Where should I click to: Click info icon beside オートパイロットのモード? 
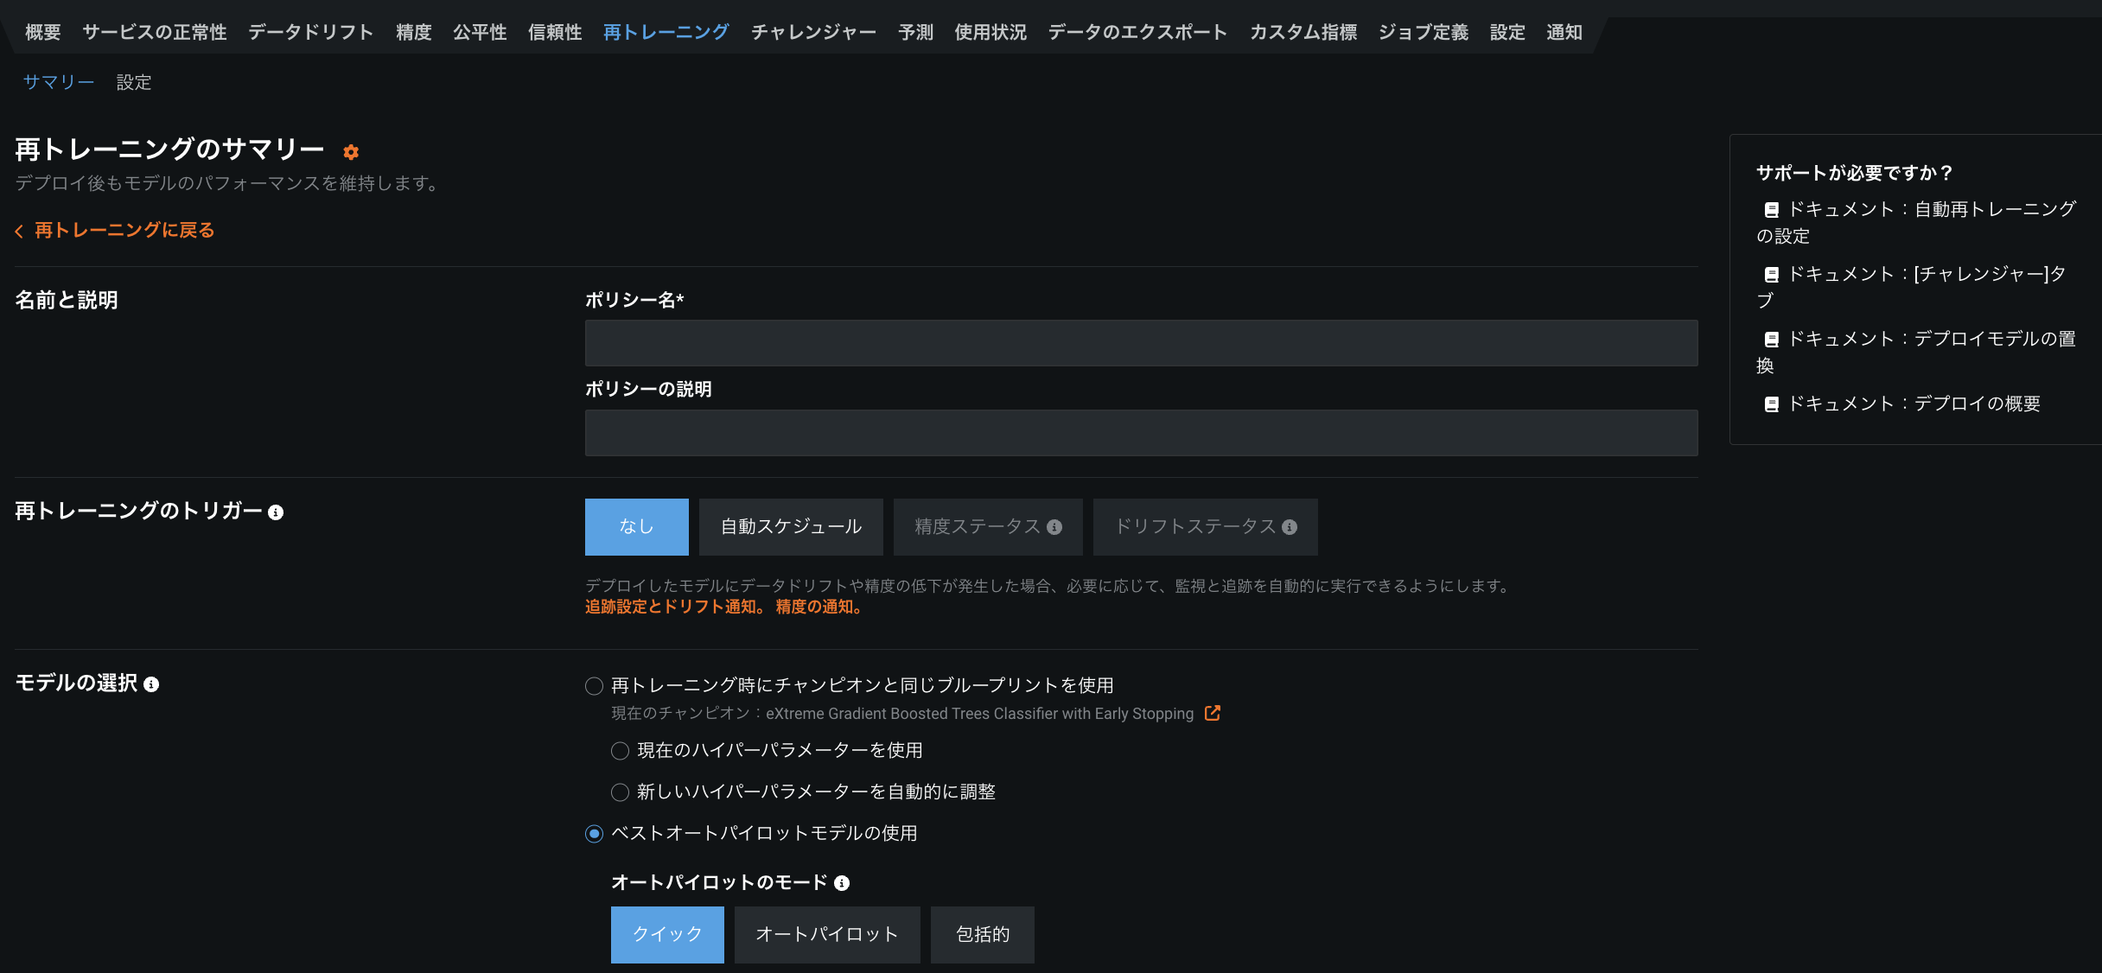pyautogui.click(x=842, y=883)
